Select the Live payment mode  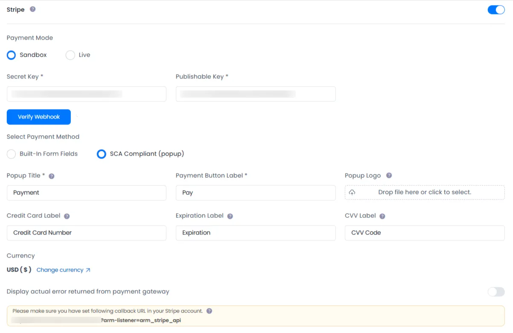click(70, 55)
